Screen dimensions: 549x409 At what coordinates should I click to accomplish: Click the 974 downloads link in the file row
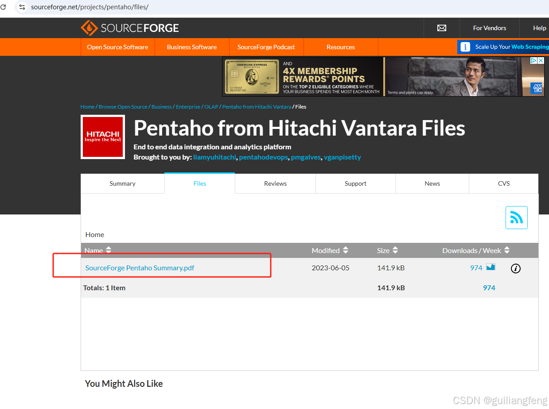pos(476,268)
